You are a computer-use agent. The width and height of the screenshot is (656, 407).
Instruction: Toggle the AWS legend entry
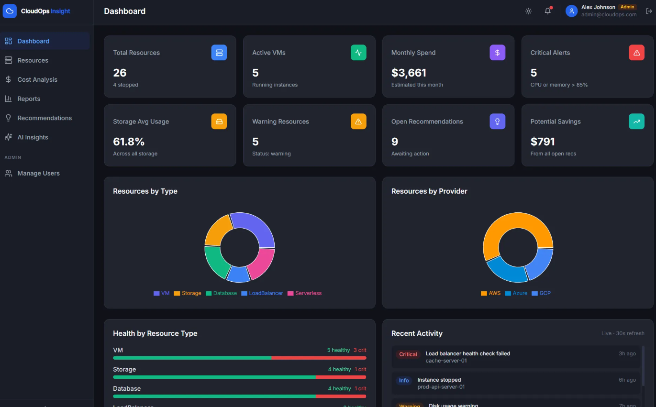click(490, 293)
